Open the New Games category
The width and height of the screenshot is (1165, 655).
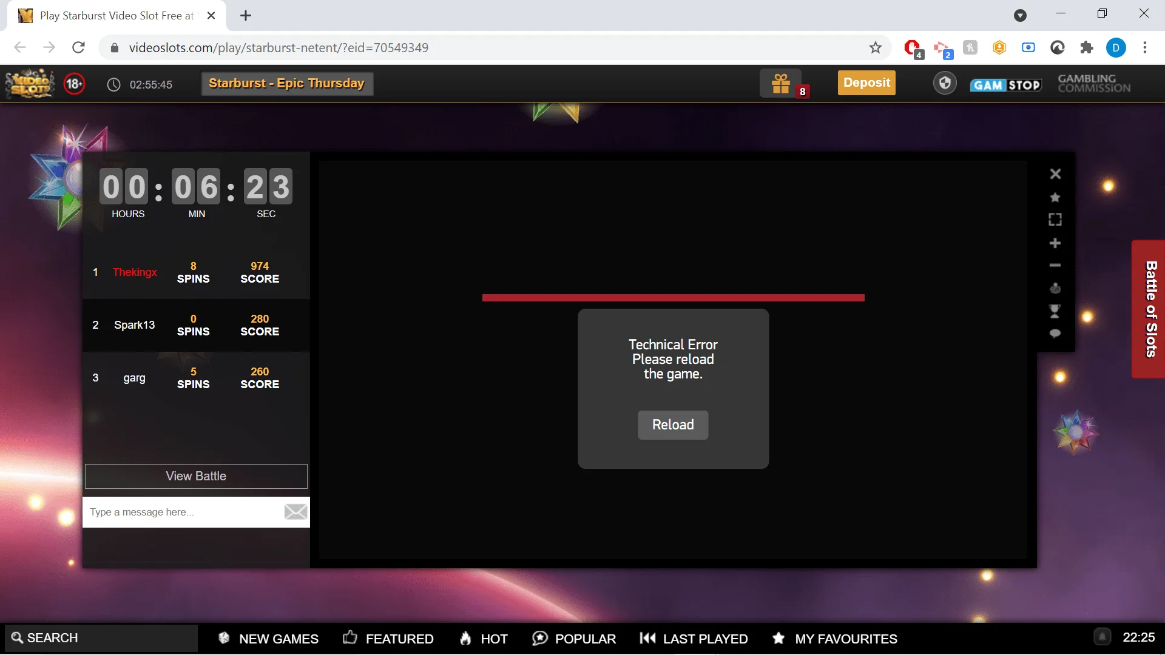268,639
